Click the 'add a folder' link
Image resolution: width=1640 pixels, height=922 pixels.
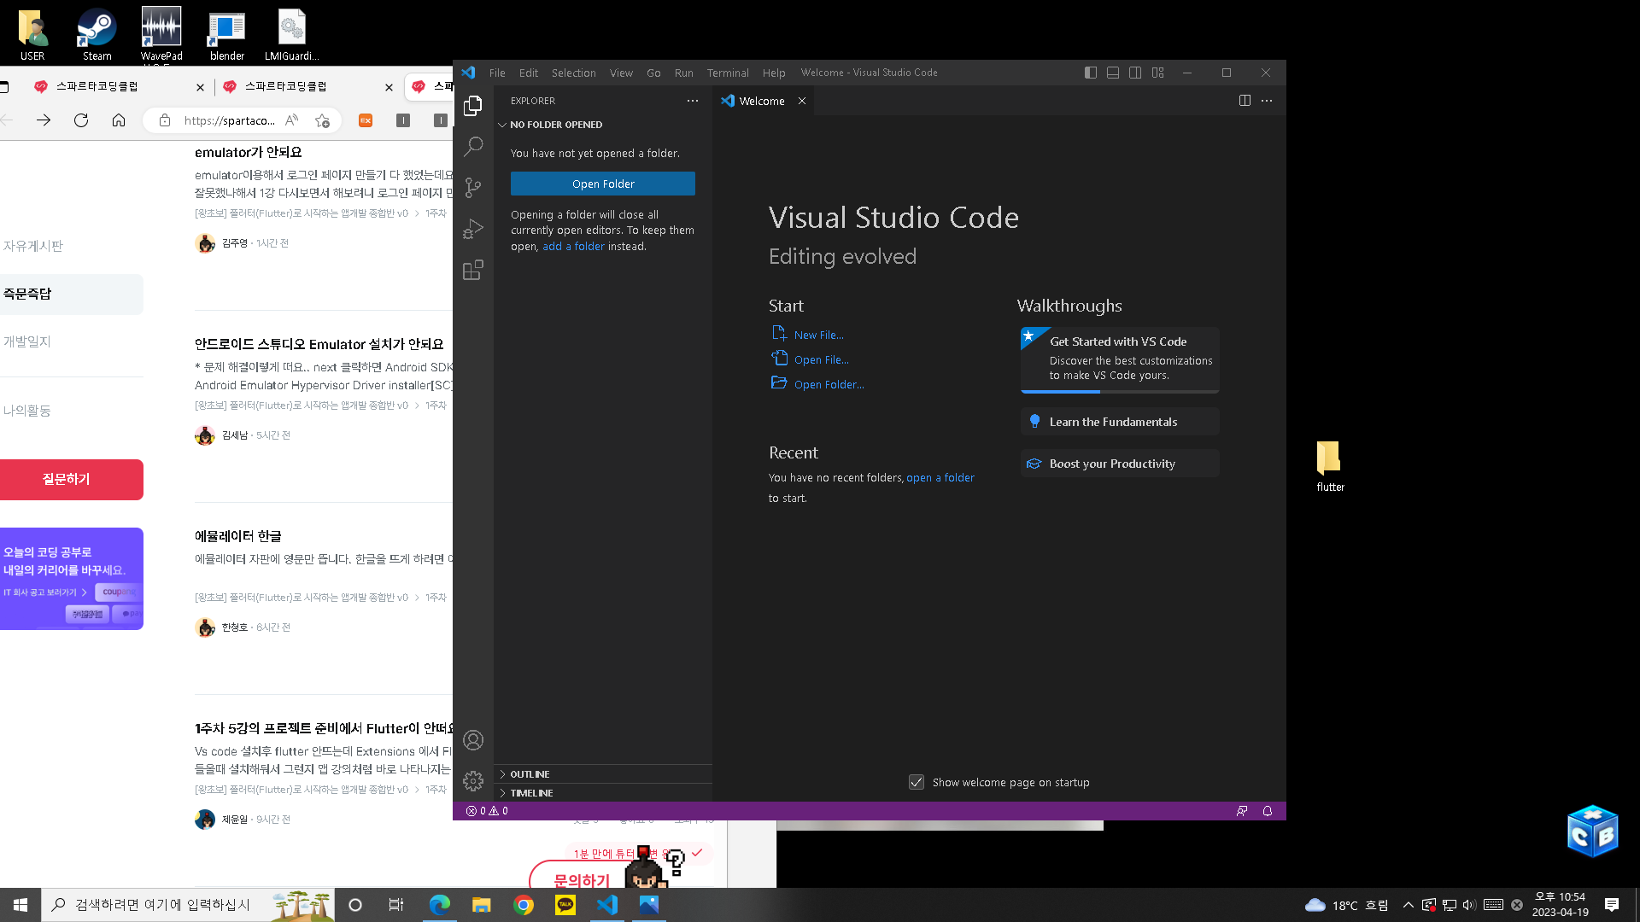573,246
